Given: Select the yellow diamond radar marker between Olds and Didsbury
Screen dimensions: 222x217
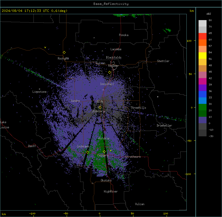Looking at the screenshot, I should (100, 107).
